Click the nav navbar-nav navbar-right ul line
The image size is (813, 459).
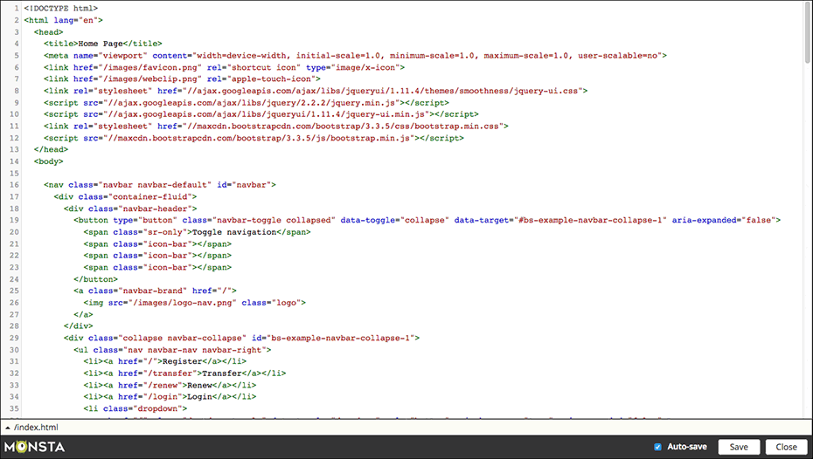172,350
